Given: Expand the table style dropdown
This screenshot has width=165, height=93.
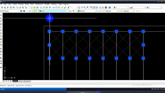Looking at the screenshot, I should click(x=161, y=7).
